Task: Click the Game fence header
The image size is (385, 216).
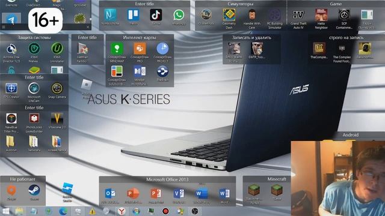Action: point(336,4)
